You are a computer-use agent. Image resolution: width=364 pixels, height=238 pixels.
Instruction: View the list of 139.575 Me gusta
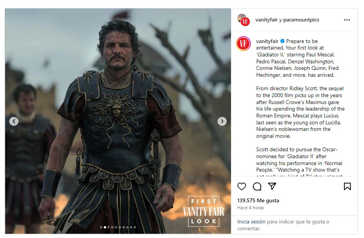coord(258,200)
